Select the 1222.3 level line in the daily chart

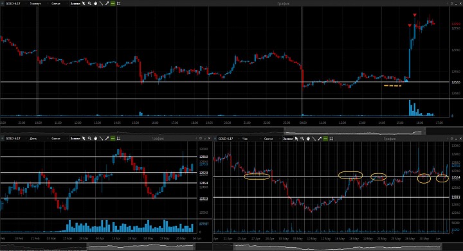(x=98, y=198)
